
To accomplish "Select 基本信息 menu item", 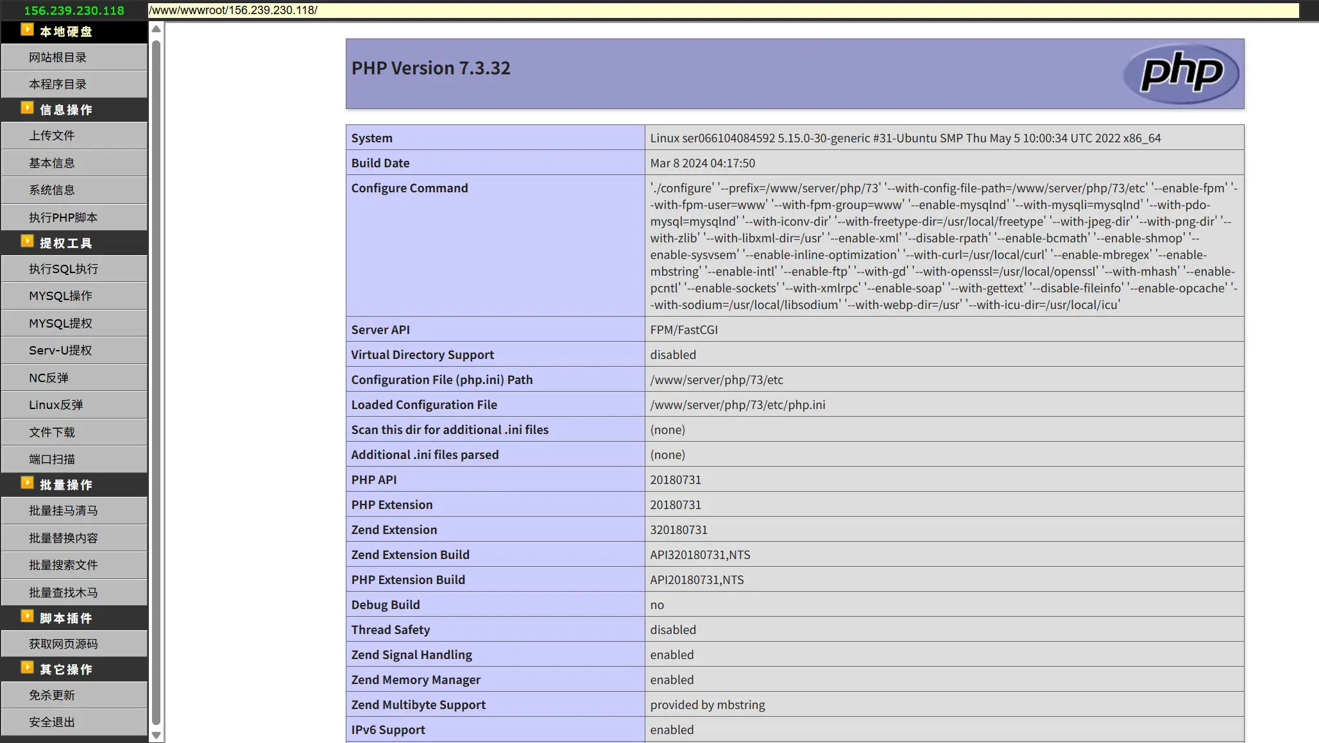I will tap(74, 163).
